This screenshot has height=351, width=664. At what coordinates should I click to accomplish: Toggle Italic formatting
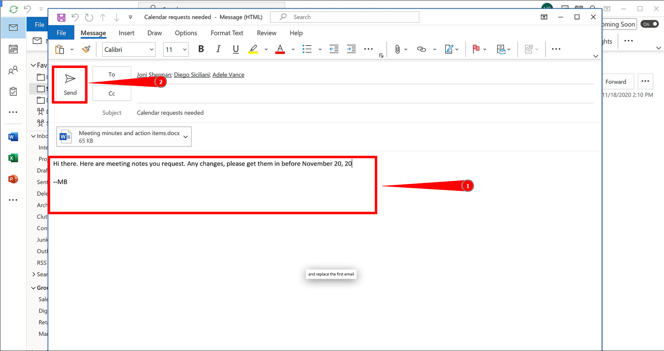tap(218, 49)
